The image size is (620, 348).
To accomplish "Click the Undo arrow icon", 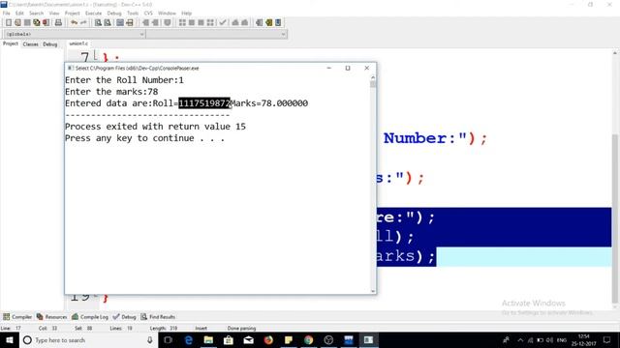I will pyautogui.click(x=74, y=23).
